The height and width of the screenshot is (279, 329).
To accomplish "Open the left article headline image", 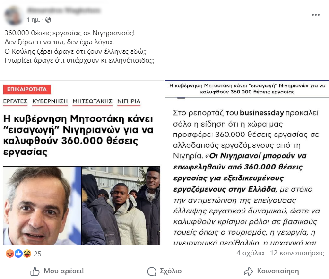I will [x=82, y=163].
